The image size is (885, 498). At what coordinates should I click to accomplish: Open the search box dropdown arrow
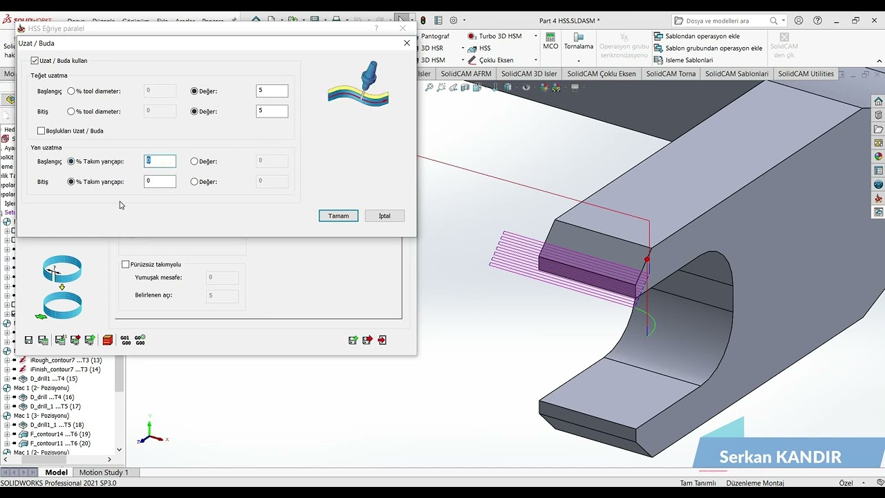tap(784, 21)
